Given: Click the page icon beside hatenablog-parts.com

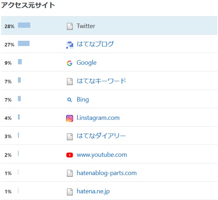Looking at the screenshot, I should pos(70,173).
